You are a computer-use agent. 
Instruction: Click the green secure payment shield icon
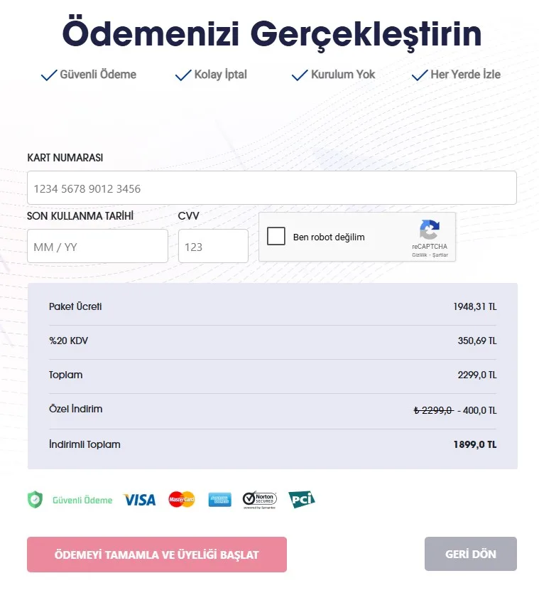[x=35, y=500]
